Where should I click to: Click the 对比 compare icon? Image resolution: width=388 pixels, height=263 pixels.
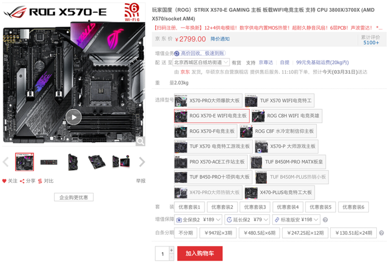40,181
